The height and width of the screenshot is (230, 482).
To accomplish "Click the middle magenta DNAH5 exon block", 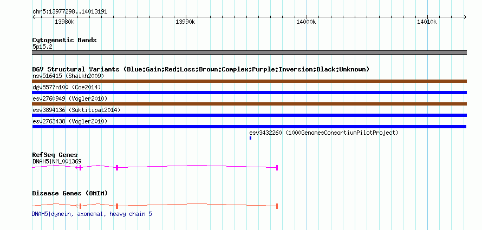I will (117, 168).
